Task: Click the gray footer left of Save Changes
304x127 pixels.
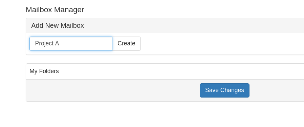Action: 112,90
